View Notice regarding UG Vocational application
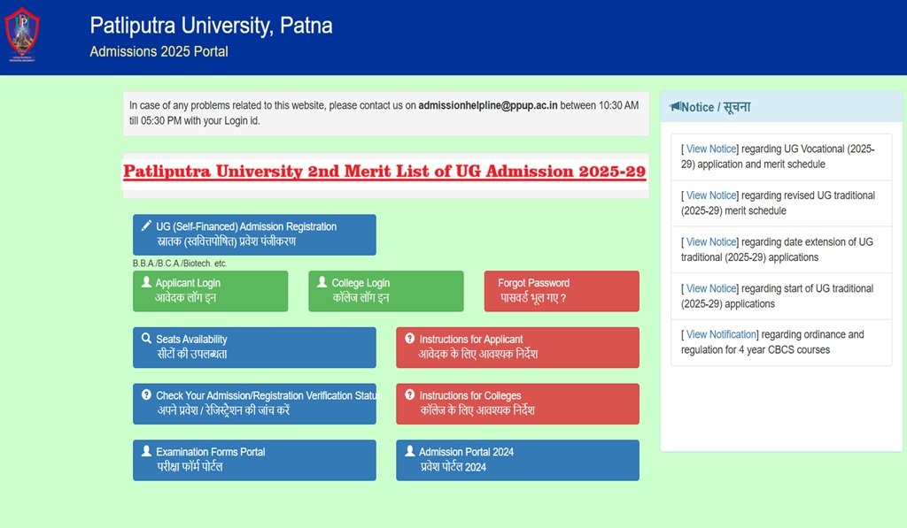907x528 pixels. (711, 149)
